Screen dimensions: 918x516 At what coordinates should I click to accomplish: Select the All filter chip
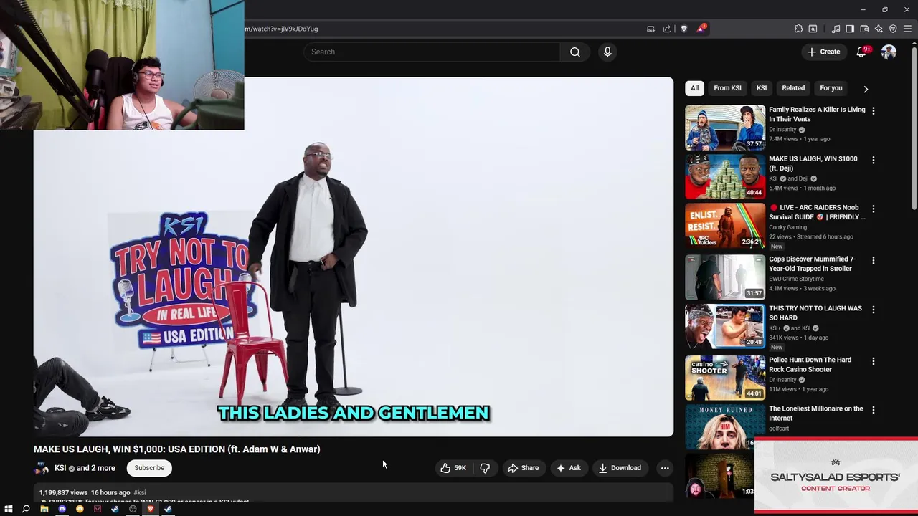click(x=694, y=88)
